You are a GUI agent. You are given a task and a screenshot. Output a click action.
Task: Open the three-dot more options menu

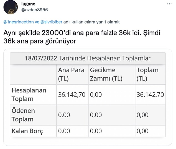[x=169, y=4]
